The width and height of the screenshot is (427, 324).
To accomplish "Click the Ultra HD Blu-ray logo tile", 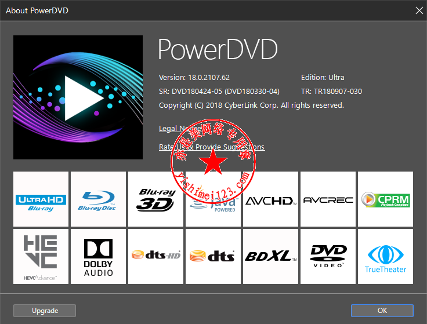I will point(41,199).
